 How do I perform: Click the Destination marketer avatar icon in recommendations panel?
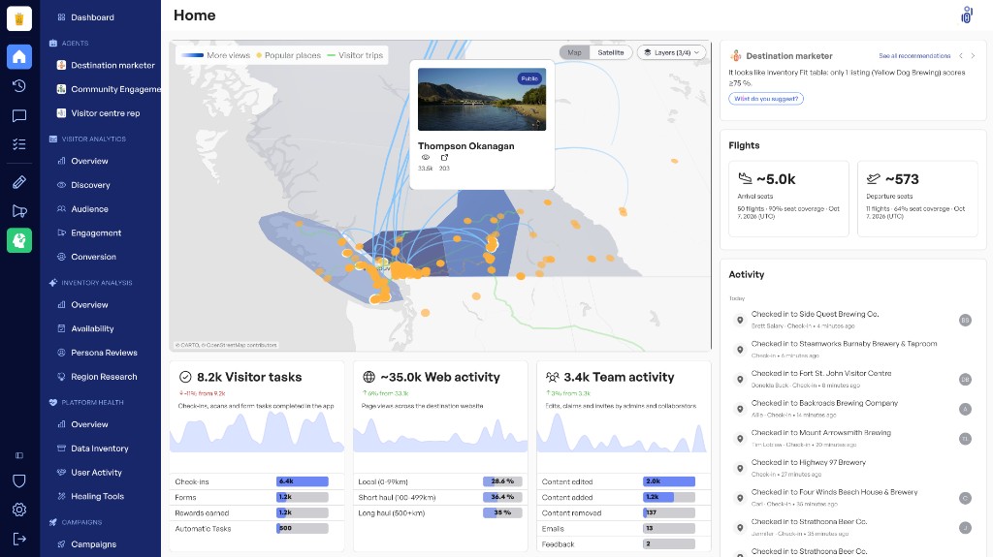pyautogui.click(x=736, y=56)
